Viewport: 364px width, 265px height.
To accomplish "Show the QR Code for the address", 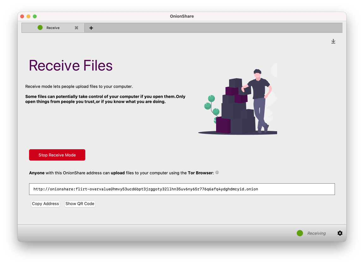I will pyautogui.click(x=80, y=204).
